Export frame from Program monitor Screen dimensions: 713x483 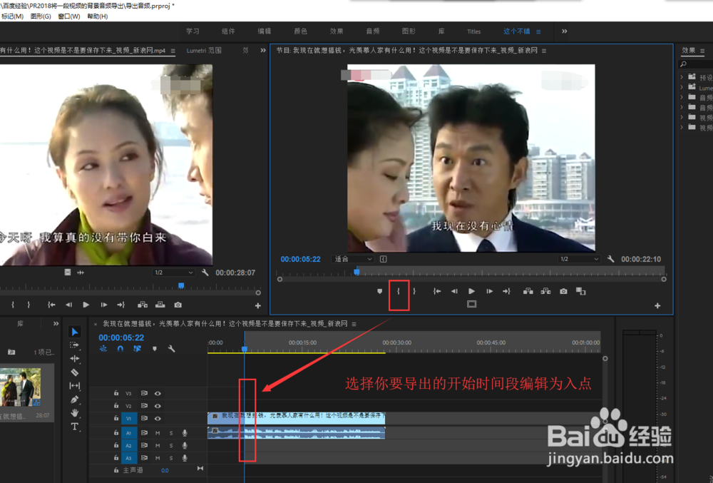[x=563, y=291]
